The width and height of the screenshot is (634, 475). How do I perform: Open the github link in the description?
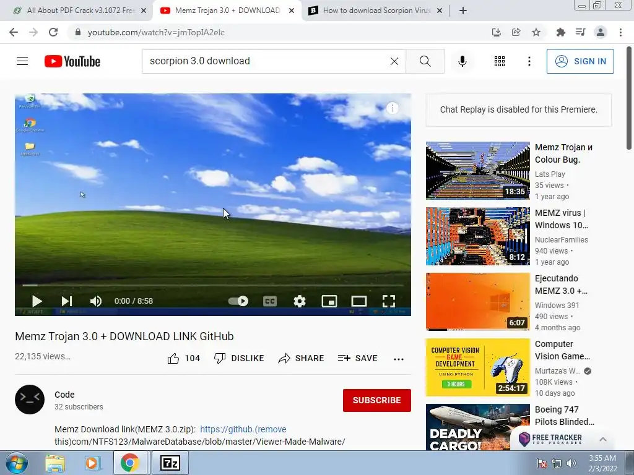coord(243,429)
